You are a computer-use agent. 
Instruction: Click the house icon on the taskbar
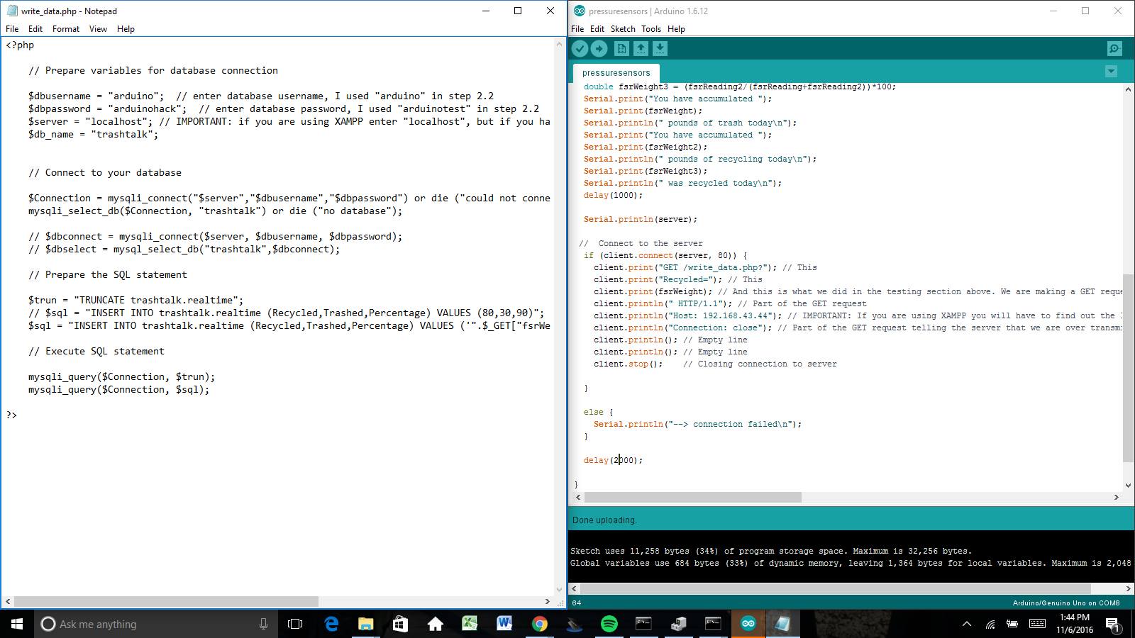[435, 624]
